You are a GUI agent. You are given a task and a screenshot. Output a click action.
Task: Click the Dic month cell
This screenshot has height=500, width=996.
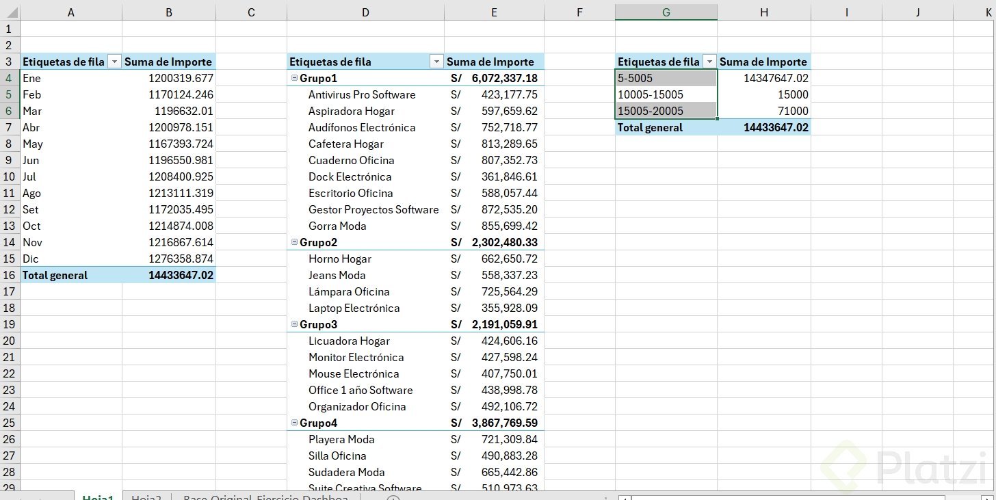click(x=71, y=259)
